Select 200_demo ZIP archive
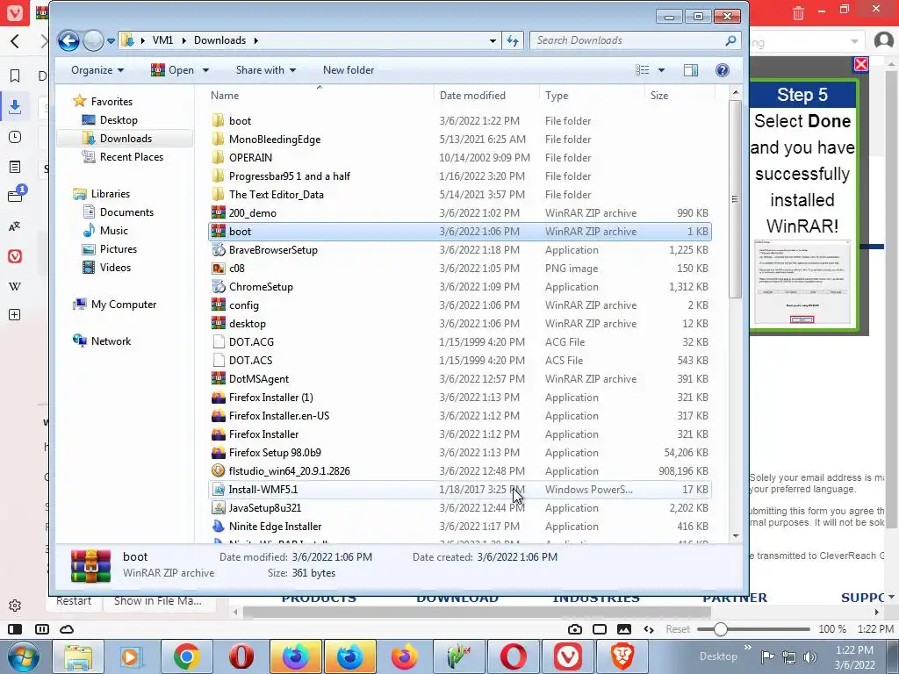The width and height of the screenshot is (899, 674). point(460,212)
